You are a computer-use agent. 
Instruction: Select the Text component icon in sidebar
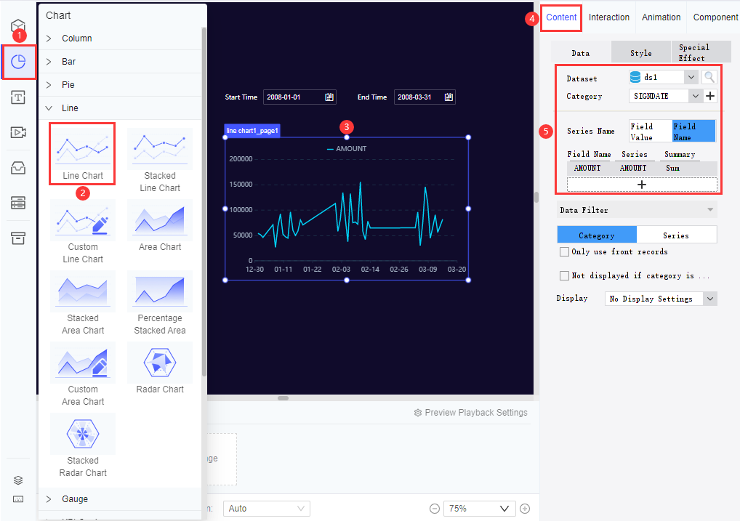point(18,97)
